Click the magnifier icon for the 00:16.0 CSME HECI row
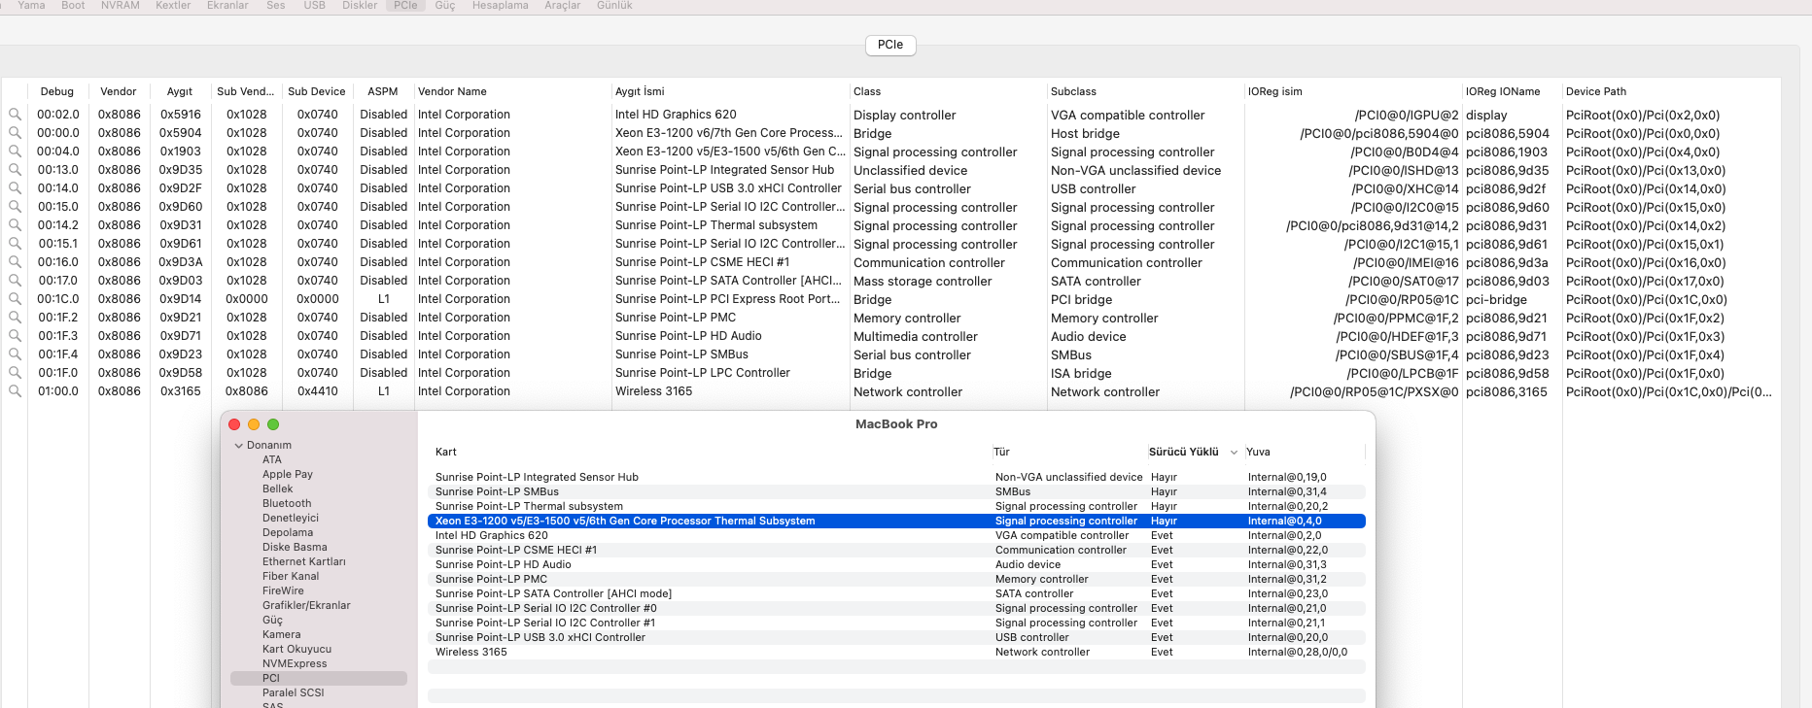1812x708 pixels. [15, 262]
